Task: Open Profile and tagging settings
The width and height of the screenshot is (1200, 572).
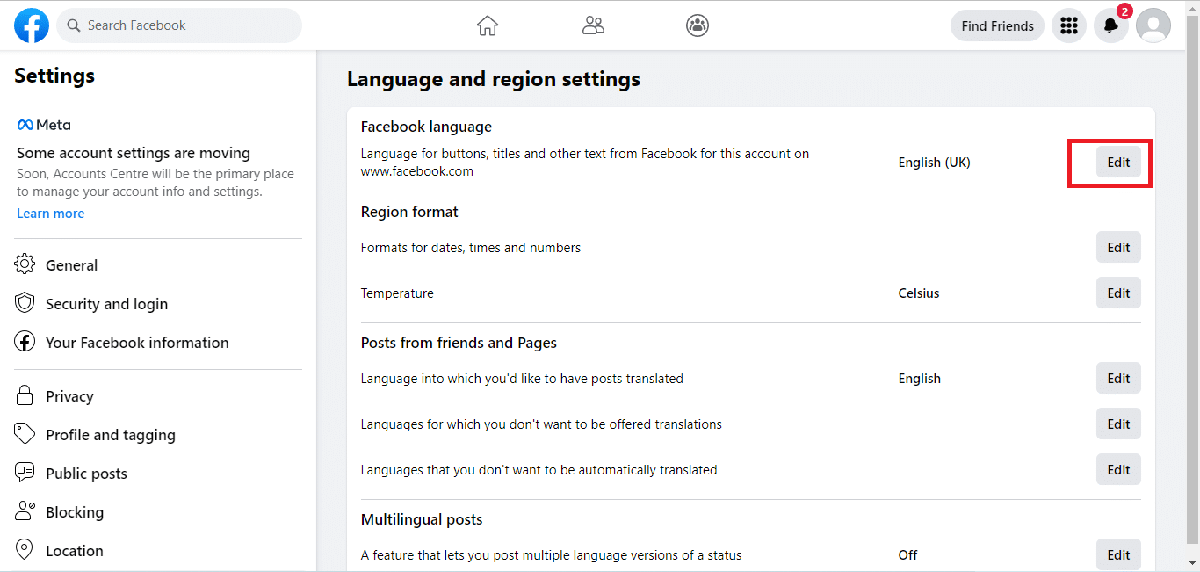Action: (158, 435)
